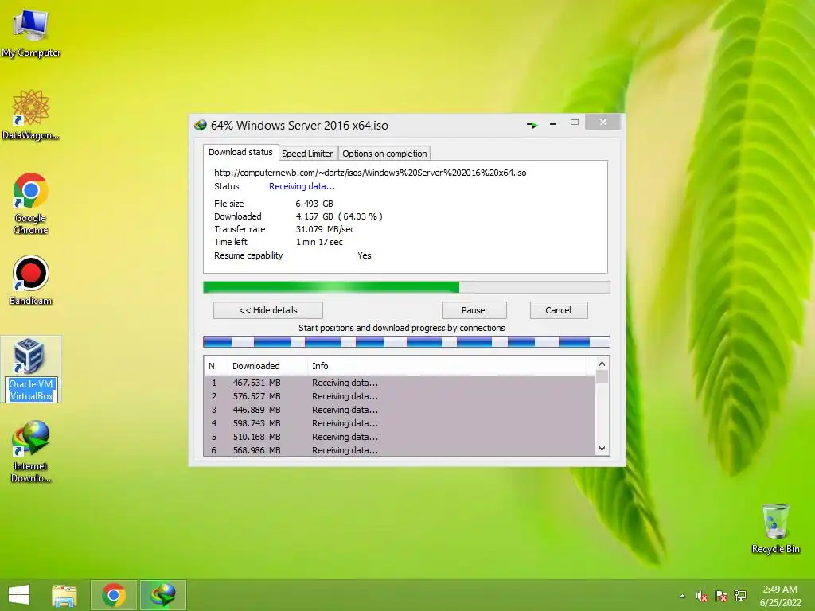
Task: Click the 31.079 MB/sec transfer rate
Action: pos(325,229)
